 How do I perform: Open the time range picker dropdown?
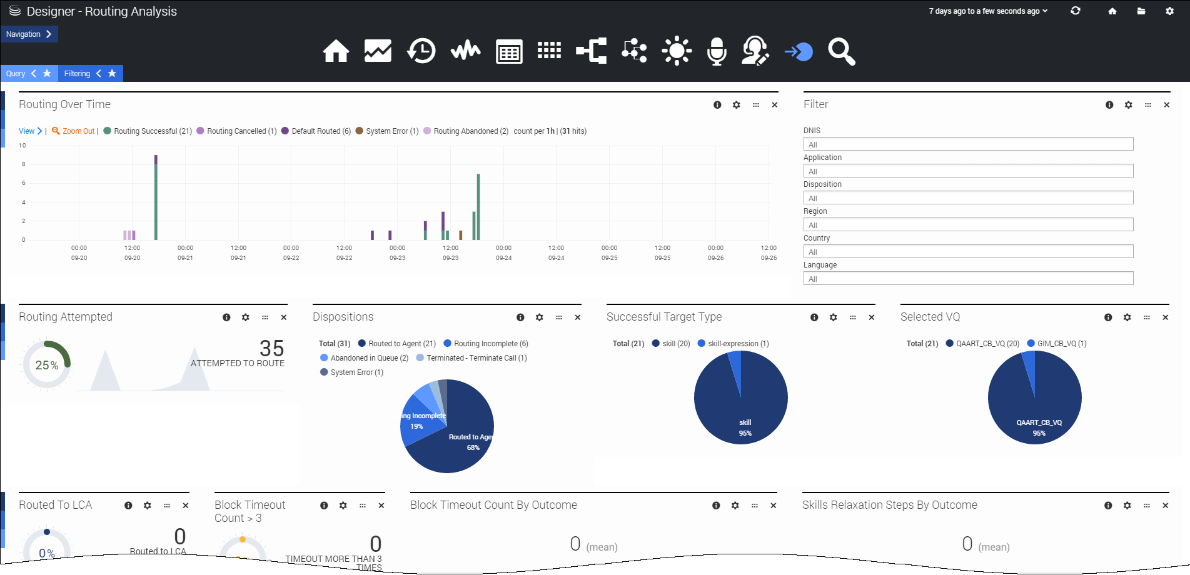click(987, 11)
